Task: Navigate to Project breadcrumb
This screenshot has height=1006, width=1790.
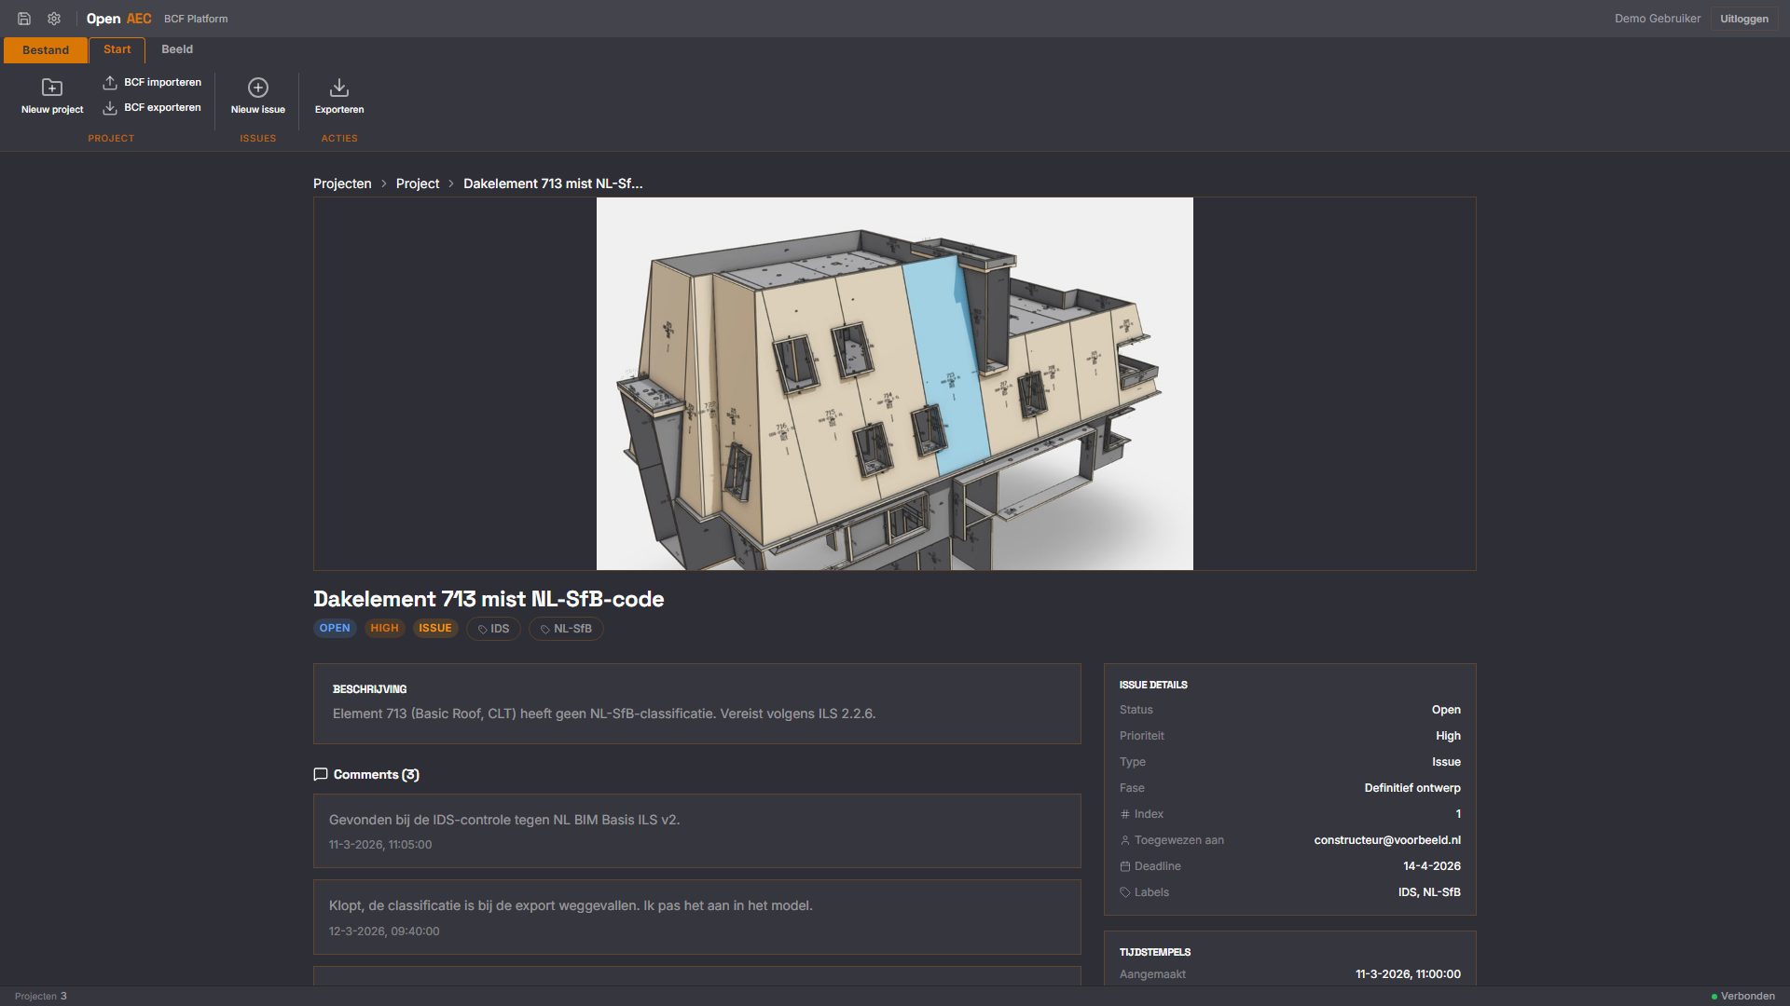Action: pos(418,184)
